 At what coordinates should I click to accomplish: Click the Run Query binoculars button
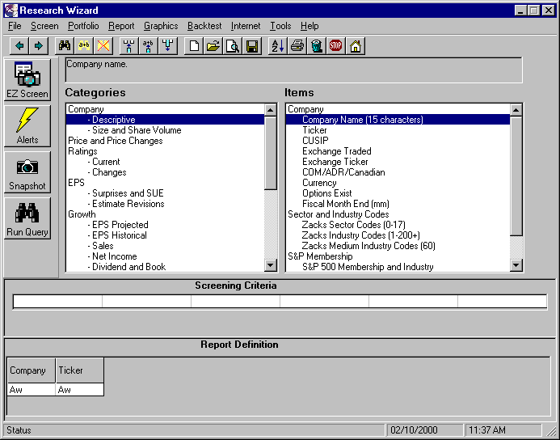tap(27, 218)
